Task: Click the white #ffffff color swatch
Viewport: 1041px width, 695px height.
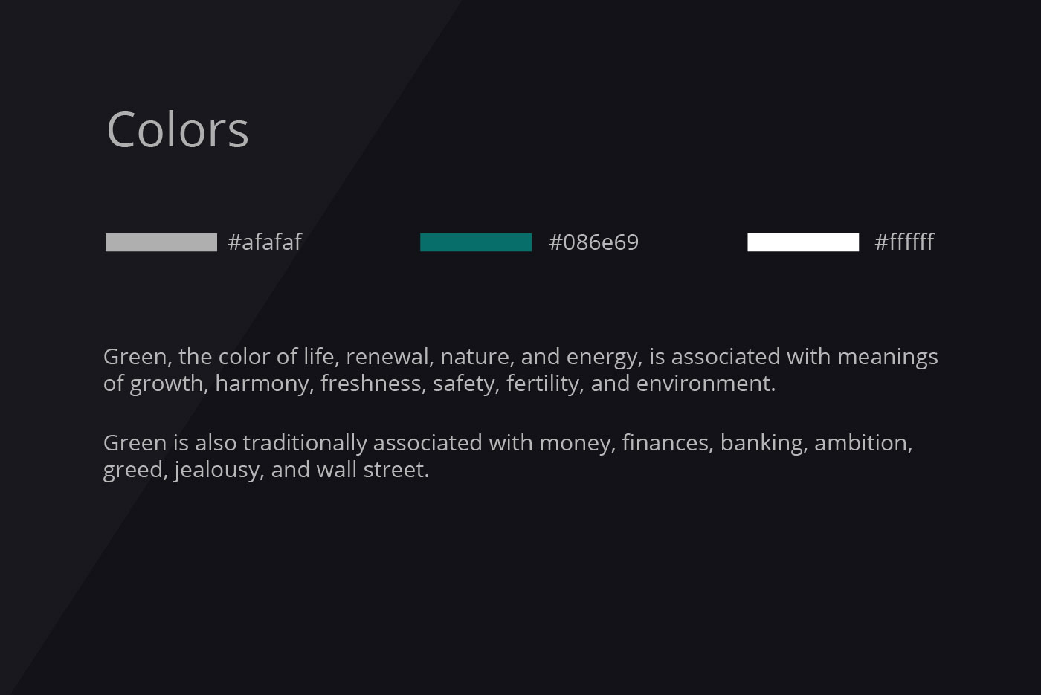Action: 803,242
